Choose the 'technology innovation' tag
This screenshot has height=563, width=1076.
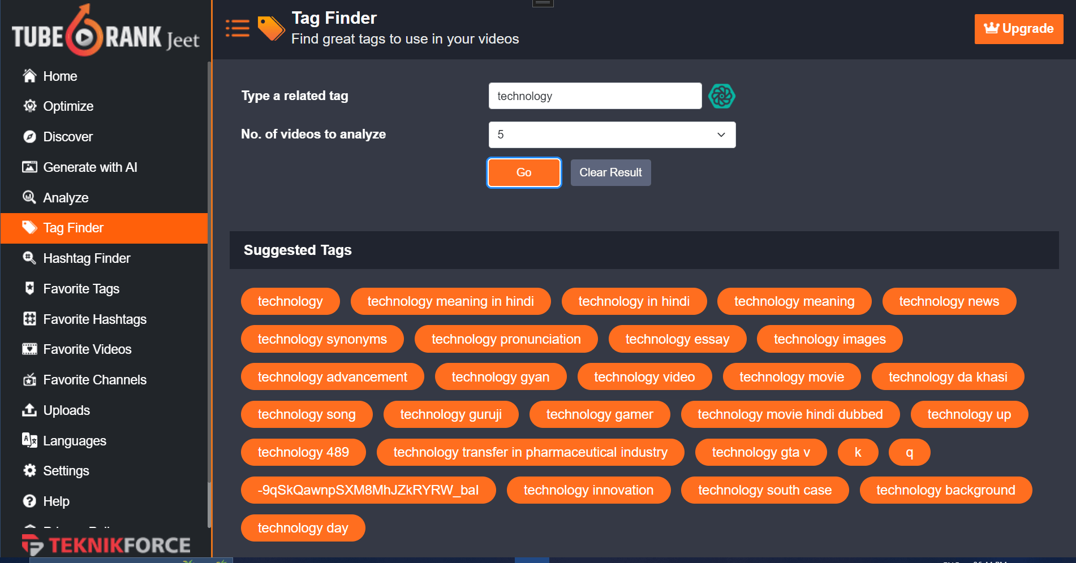(588, 490)
